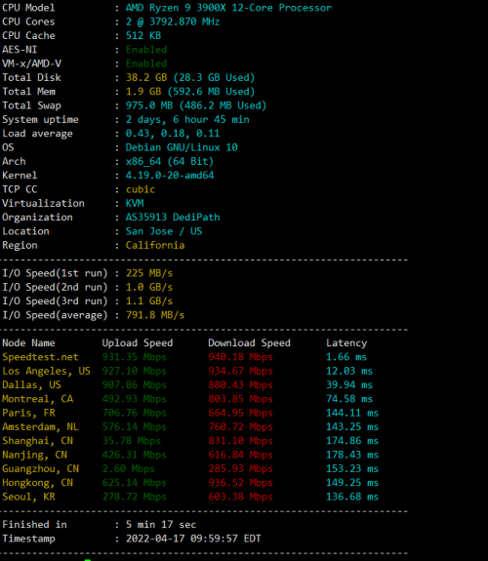488x561 pixels.
Task: Click the I/O Speed average 791.8 MB/s
Action: (x=155, y=315)
